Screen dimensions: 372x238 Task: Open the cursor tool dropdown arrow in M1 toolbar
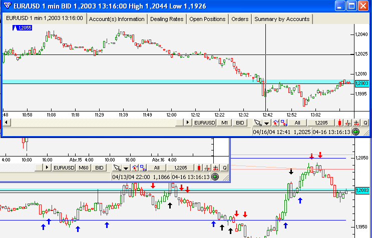267,123
